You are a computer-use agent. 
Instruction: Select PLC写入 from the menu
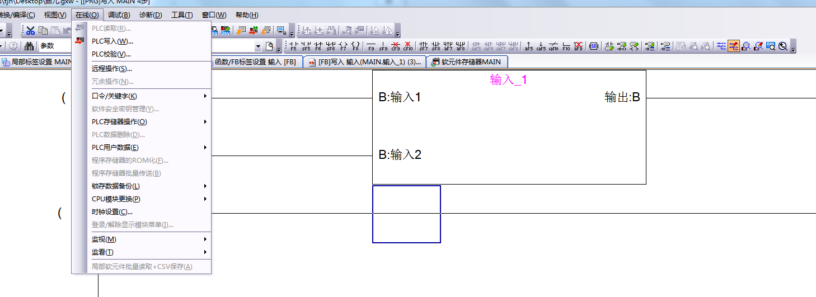coord(112,41)
